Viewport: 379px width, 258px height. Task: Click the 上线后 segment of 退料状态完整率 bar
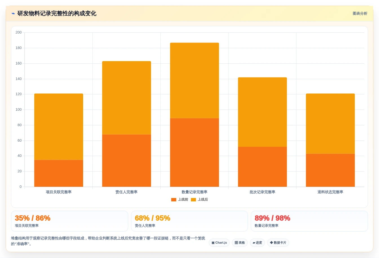330,124
